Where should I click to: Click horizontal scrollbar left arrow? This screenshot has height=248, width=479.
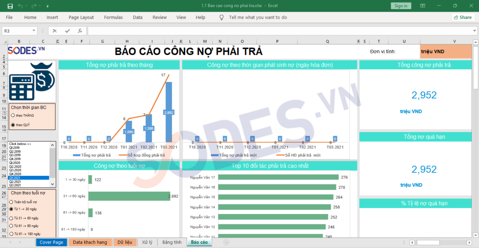(412, 243)
